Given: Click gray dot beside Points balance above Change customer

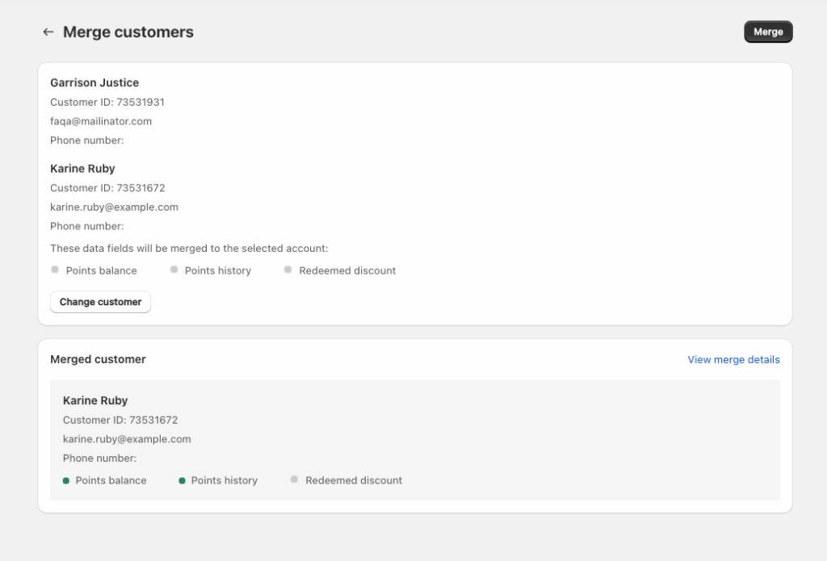Looking at the screenshot, I should pyautogui.click(x=55, y=270).
